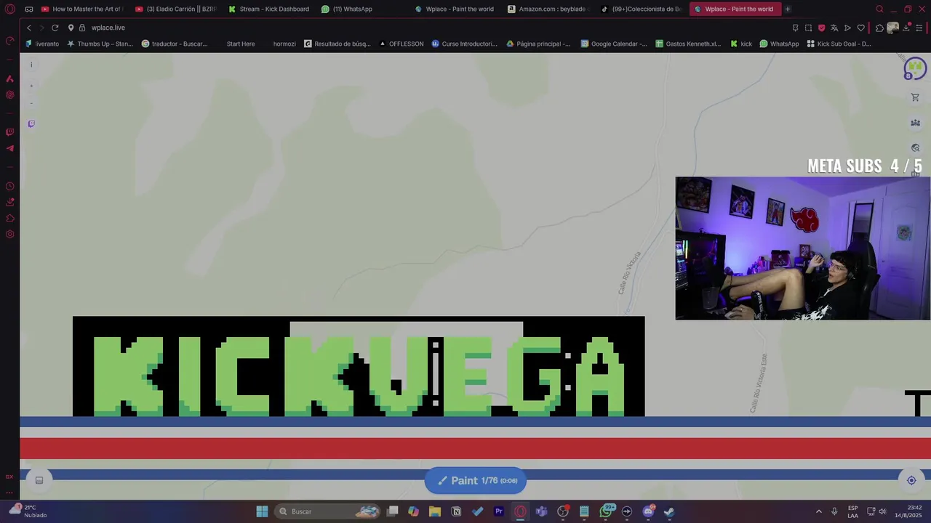The width and height of the screenshot is (931, 523).
Task: Switch to Stream - Kick Dashboard tab
Action: pyautogui.click(x=268, y=9)
